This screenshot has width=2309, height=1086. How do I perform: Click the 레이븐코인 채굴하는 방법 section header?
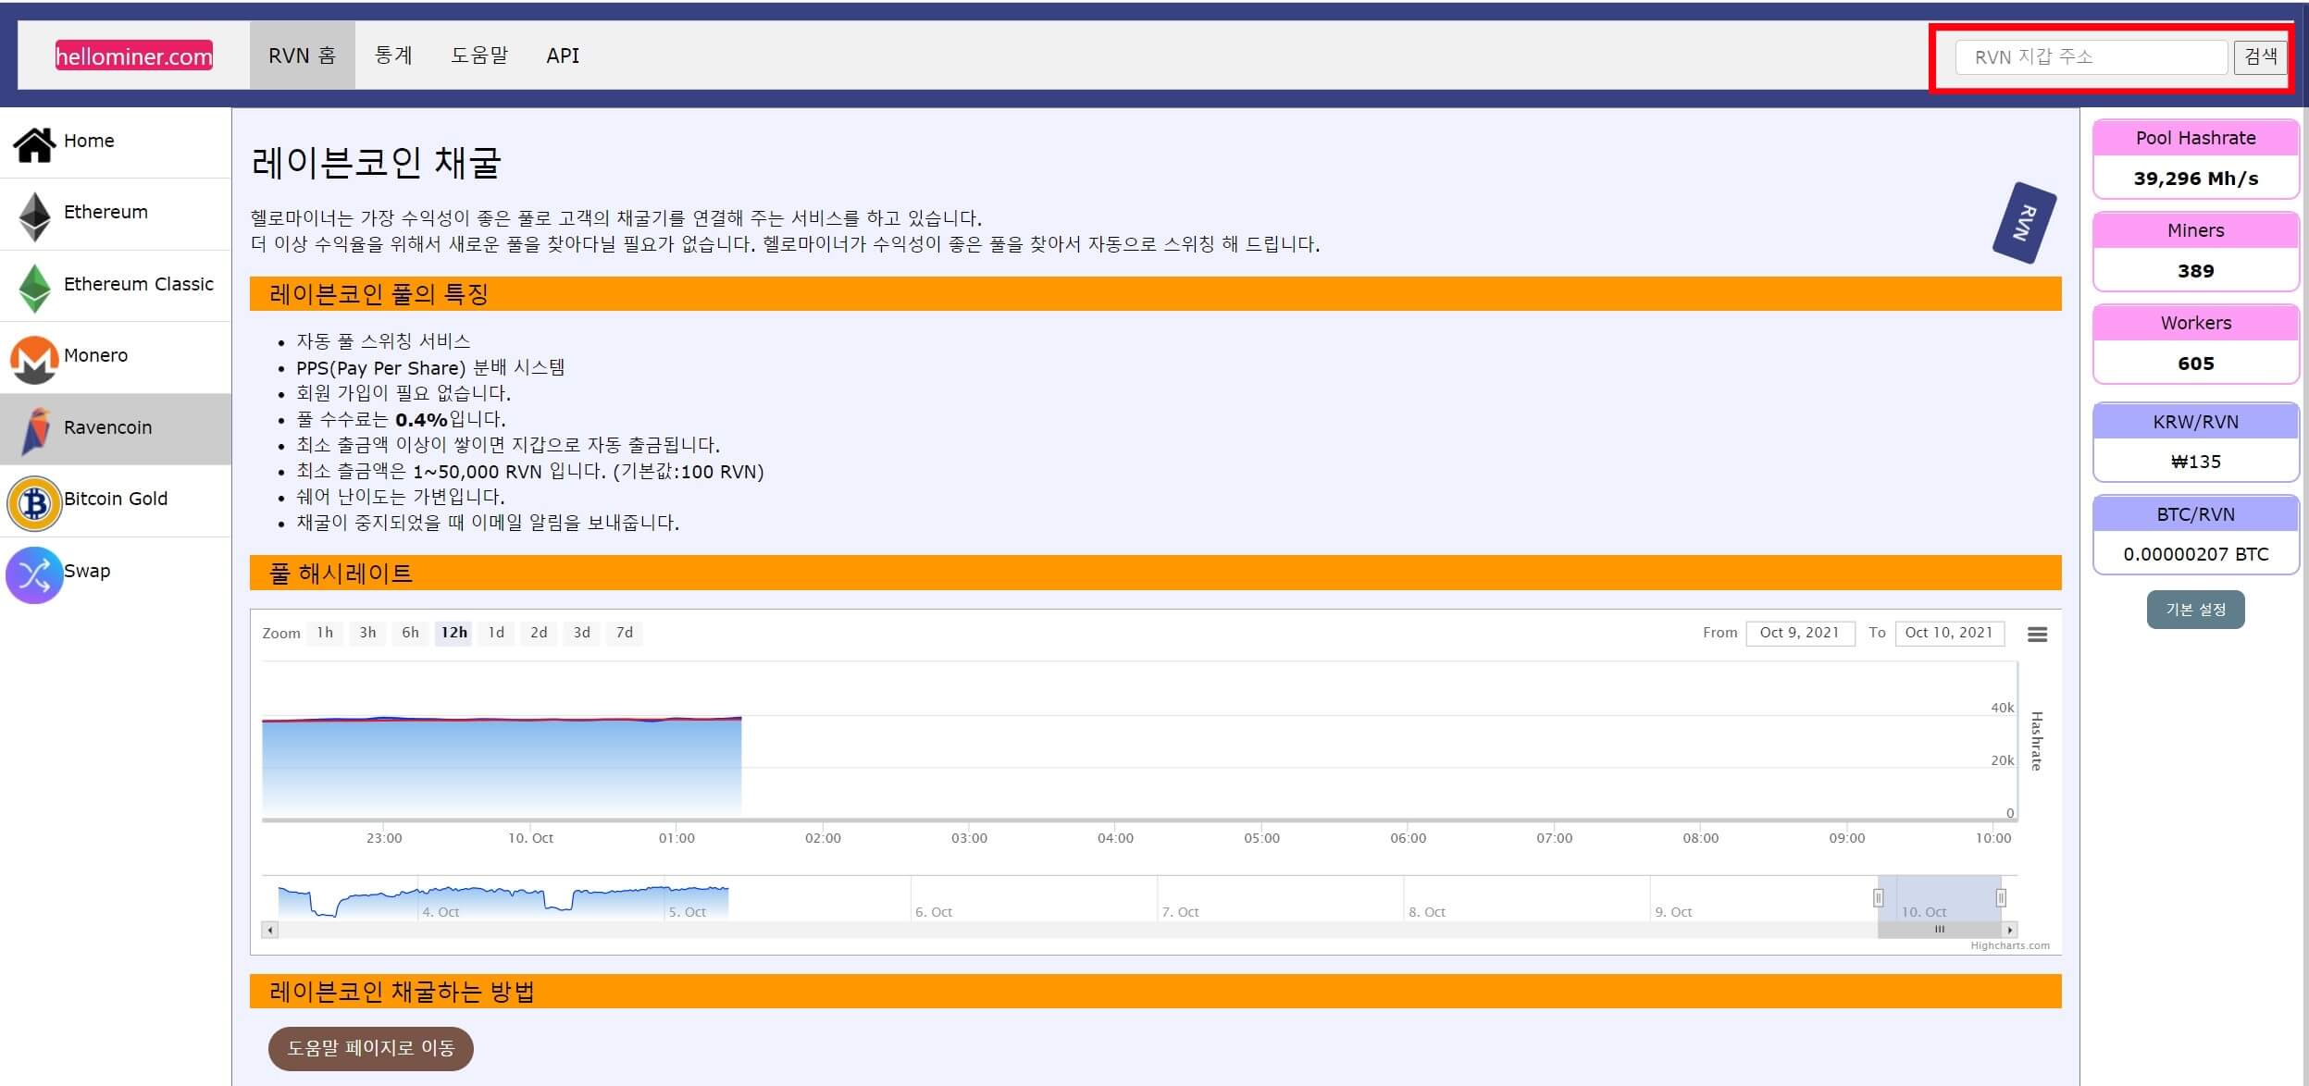[1155, 992]
